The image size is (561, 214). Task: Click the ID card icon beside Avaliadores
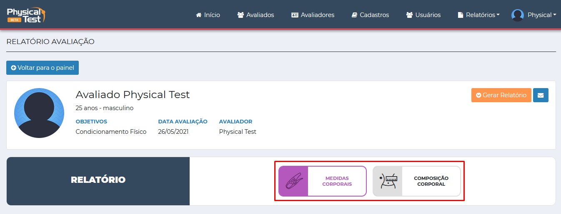pyautogui.click(x=295, y=15)
